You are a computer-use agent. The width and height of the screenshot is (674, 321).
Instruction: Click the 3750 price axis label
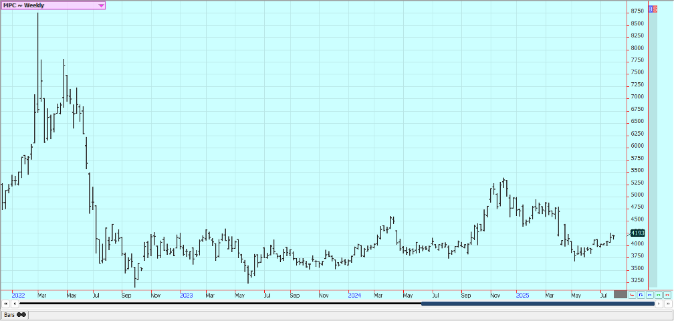pyautogui.click(x=637, y=256)
